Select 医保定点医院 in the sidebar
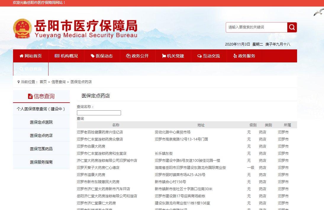The image size is (324, 210). pos(41,122)
